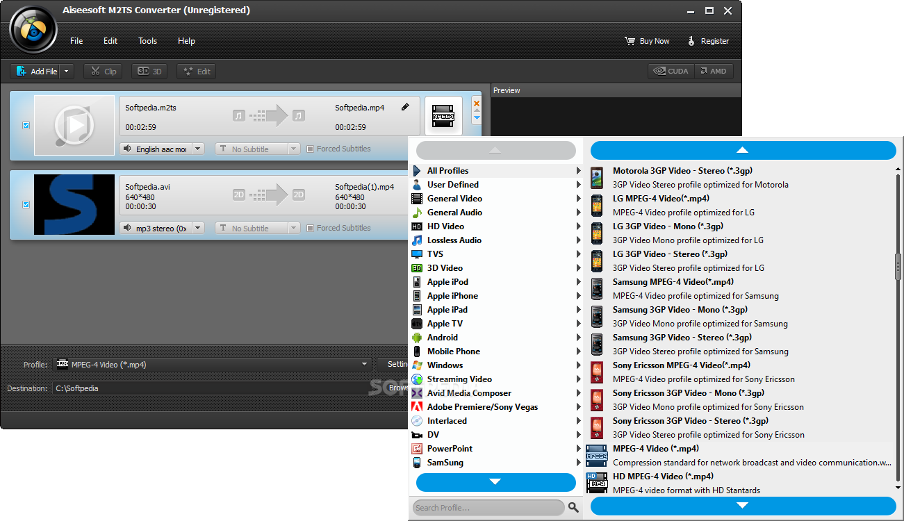This screenshot has width=904, height=521.
Task: Open the Clip tool
Action: (x=103, y=71)
